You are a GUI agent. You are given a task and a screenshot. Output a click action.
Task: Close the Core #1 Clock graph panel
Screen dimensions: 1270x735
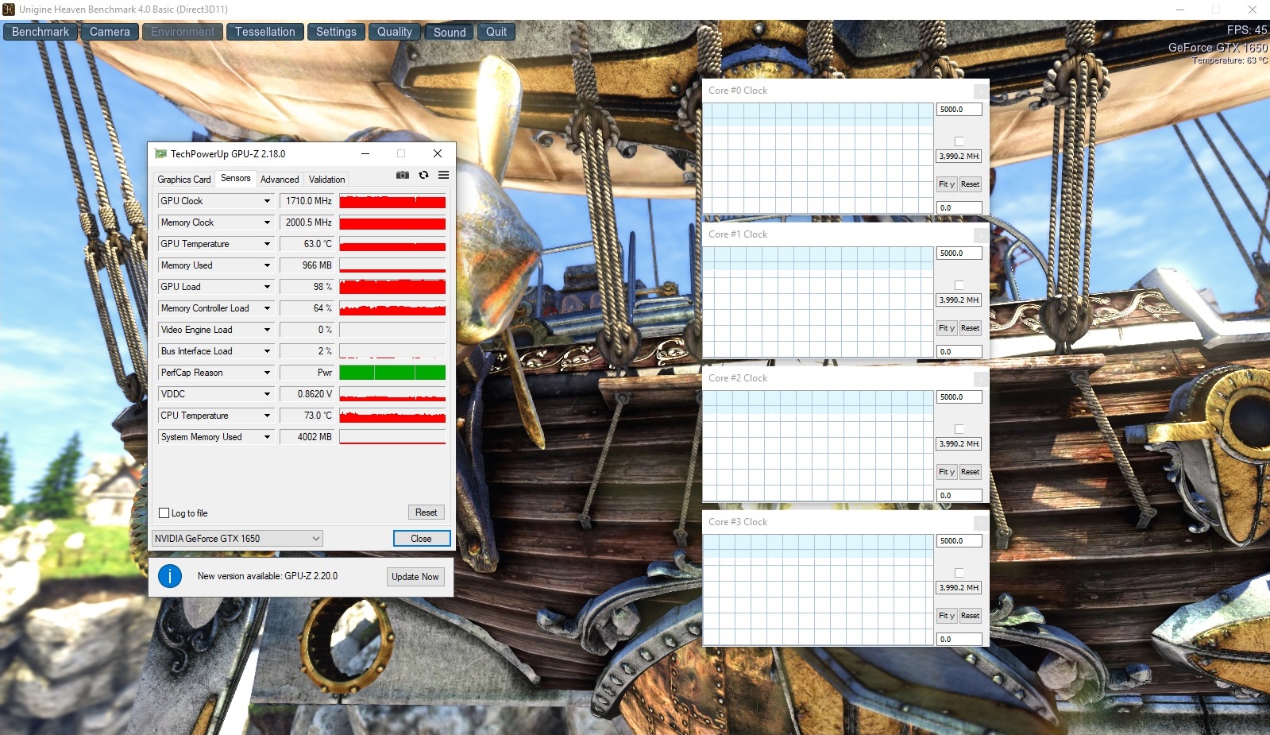click(981, 235)
